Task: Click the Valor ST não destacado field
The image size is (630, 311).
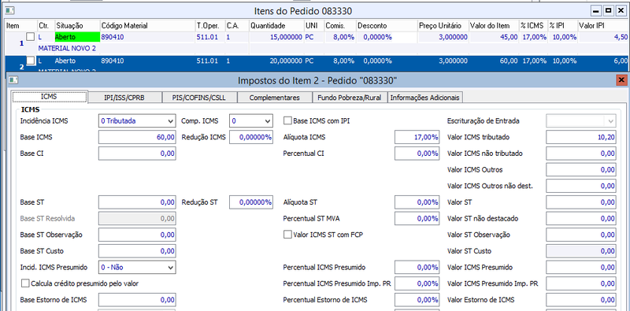Action: click(581, 219)
